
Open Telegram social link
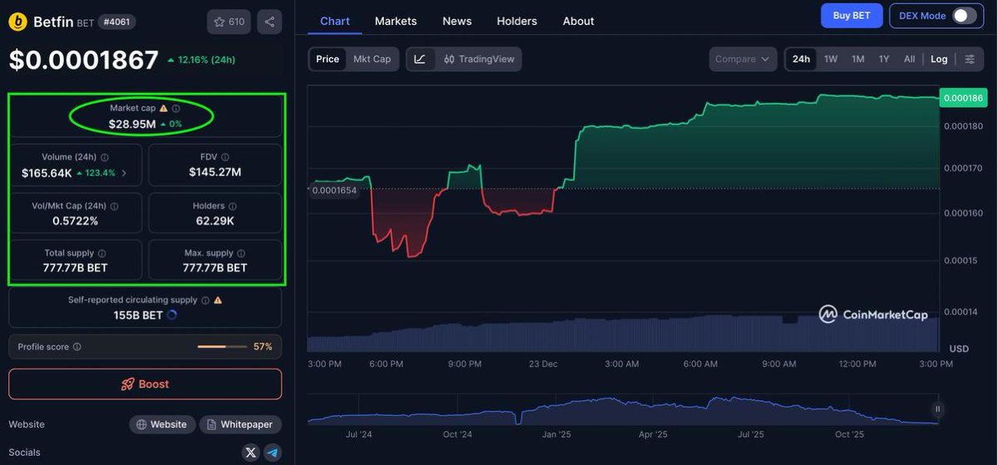[273, 453]
